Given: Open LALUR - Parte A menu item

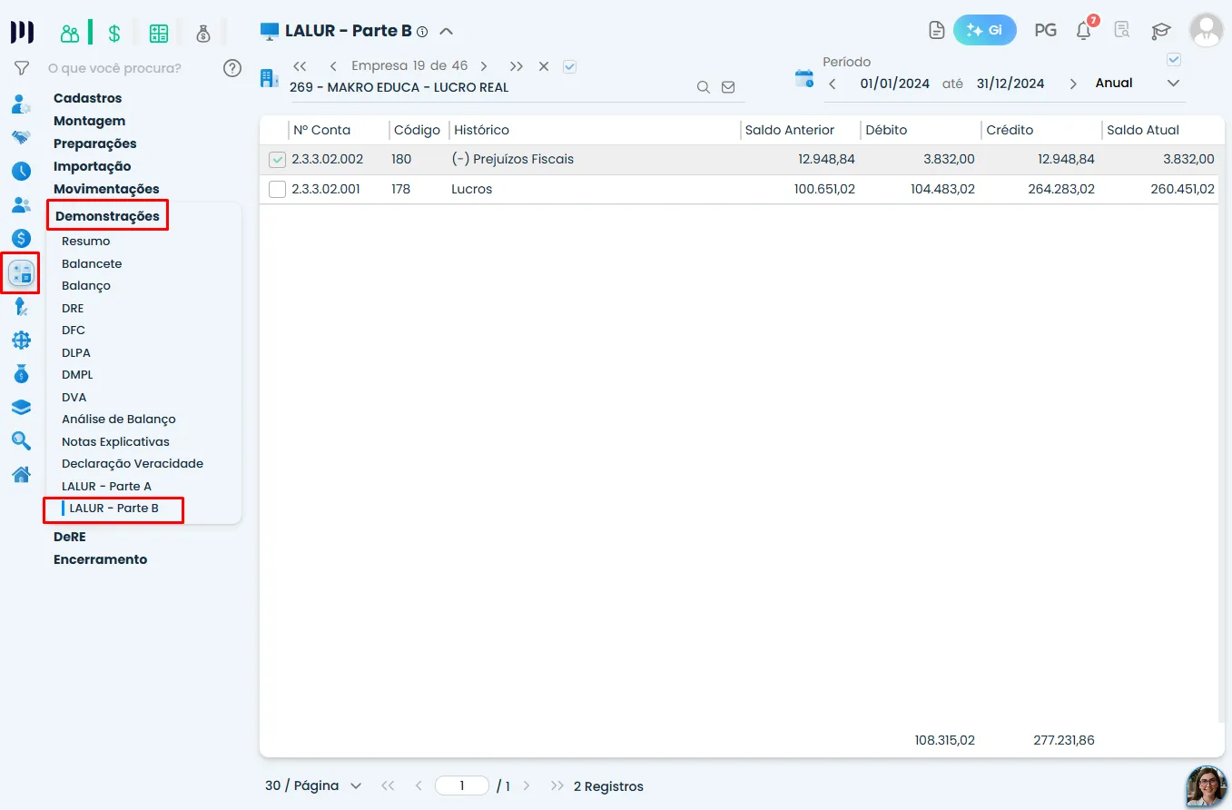Looking at the screenshot, I should pyautogui.click(x=106, y=486).
